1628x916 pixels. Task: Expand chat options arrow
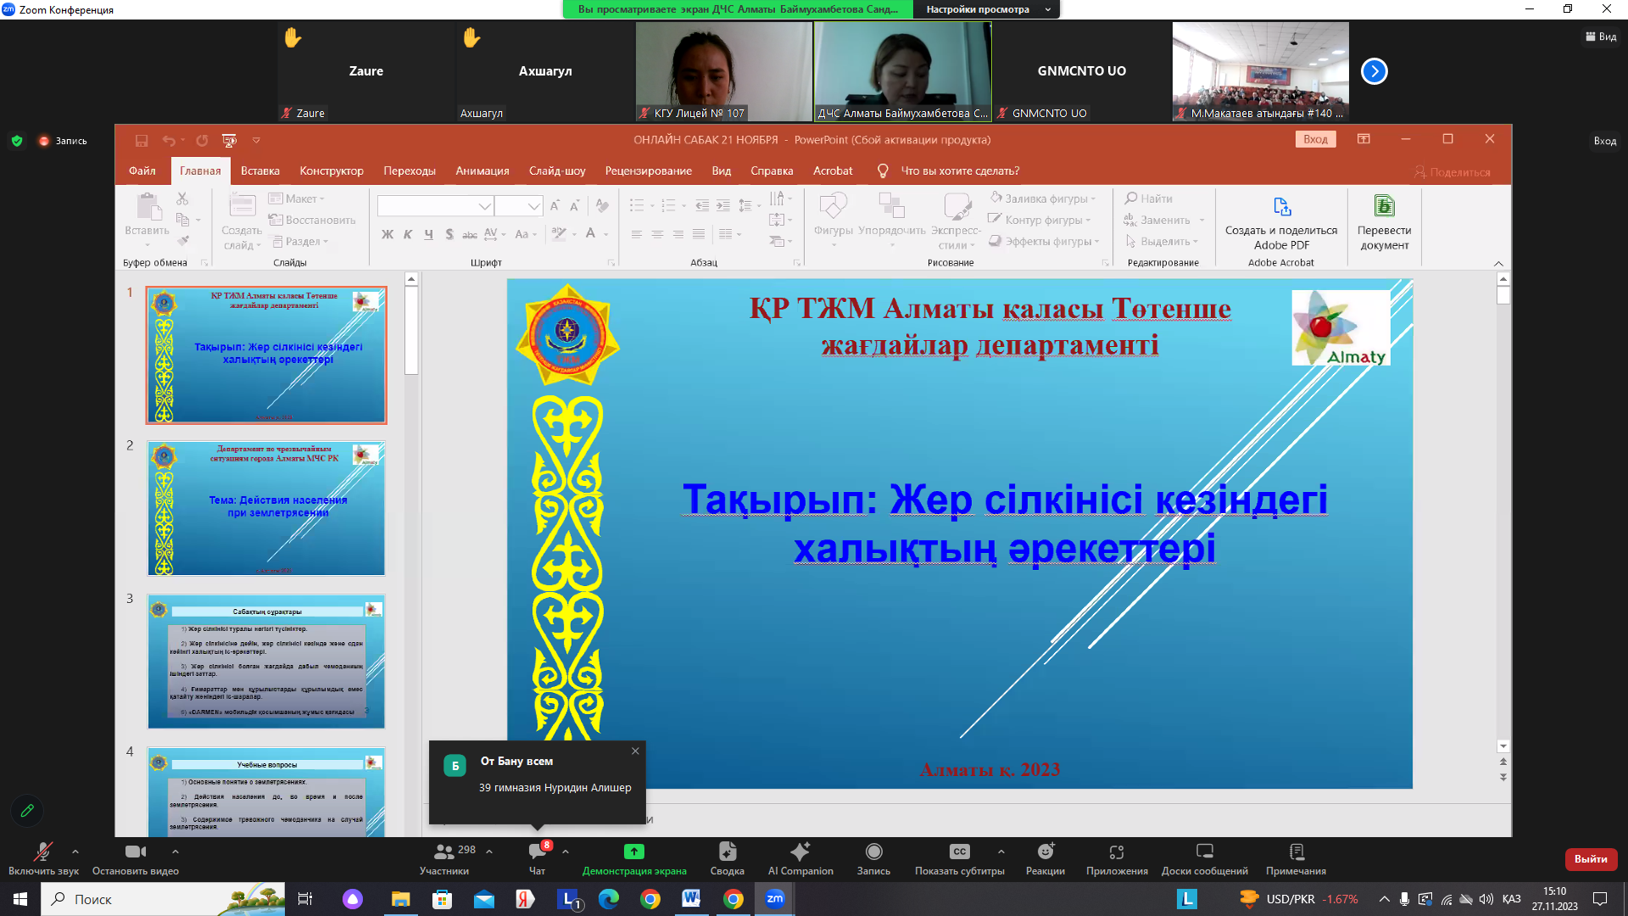pyautogui.click(x=566, y=851)
